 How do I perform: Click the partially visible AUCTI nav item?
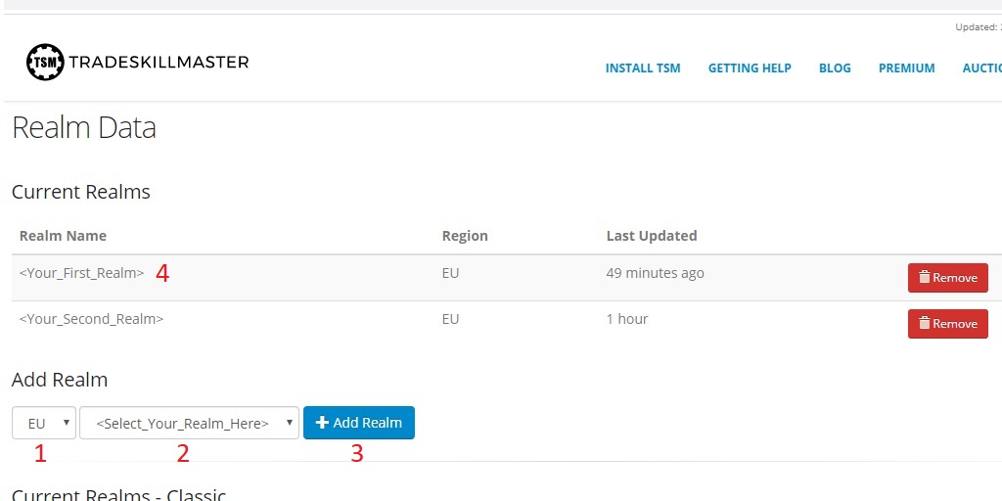[x=981, y=68]
